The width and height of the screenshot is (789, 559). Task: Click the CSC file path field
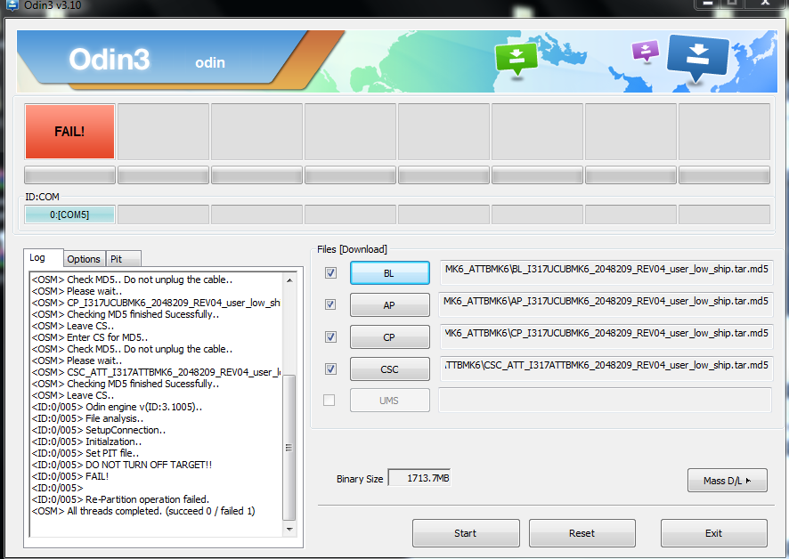606,369
